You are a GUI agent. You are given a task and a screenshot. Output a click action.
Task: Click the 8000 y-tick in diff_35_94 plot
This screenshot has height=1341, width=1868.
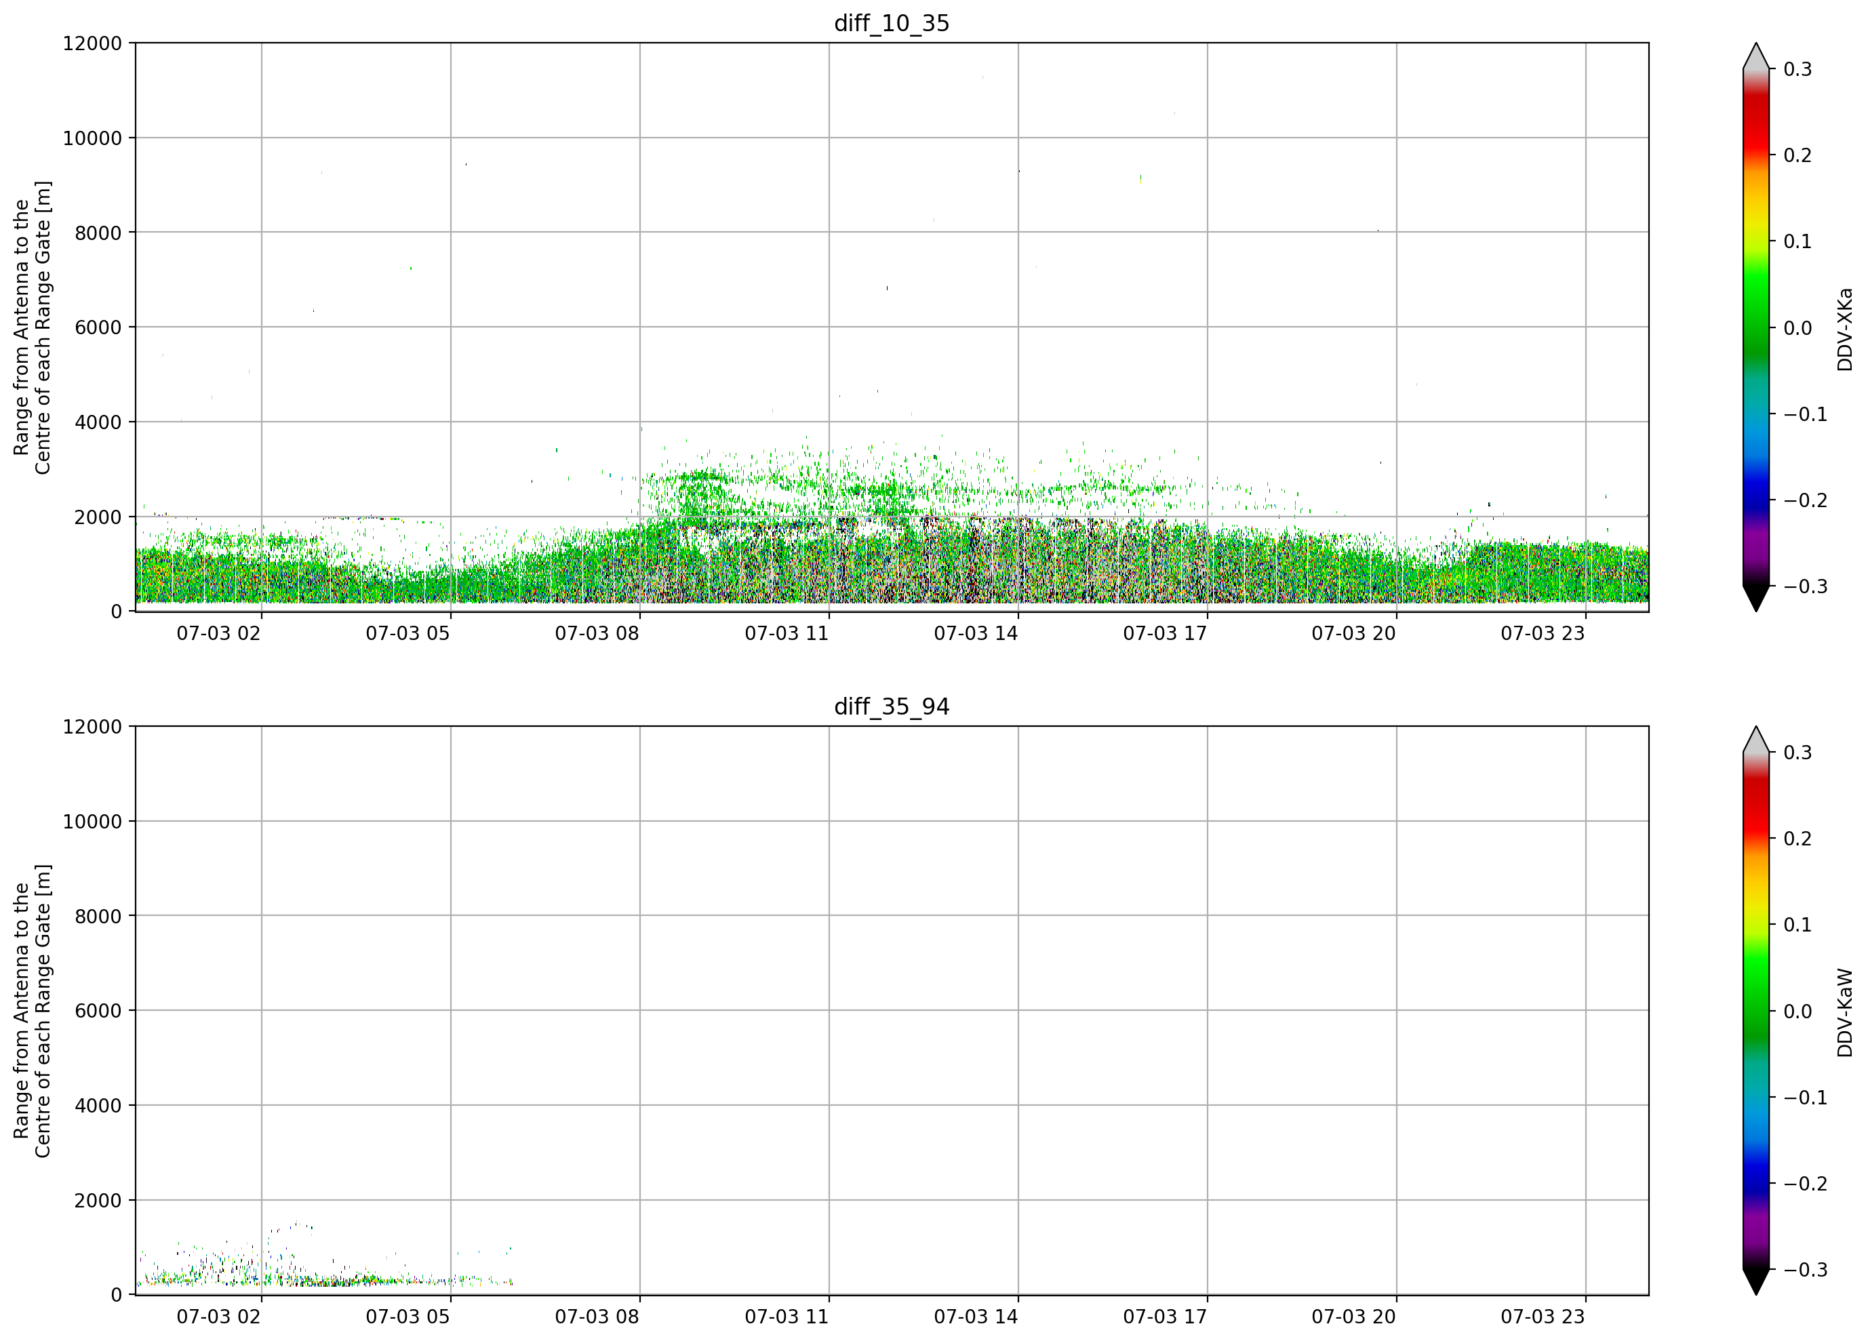click(x=98, y=916)
